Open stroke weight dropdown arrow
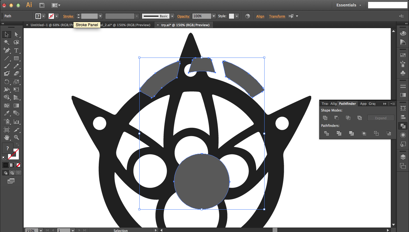 coord(100,16)
